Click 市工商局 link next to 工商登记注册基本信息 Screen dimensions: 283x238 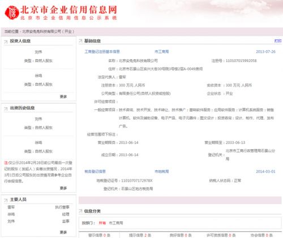(x=162, y=51)
